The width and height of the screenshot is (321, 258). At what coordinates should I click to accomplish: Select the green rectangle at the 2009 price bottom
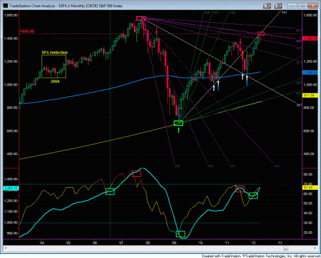(179, 123)
